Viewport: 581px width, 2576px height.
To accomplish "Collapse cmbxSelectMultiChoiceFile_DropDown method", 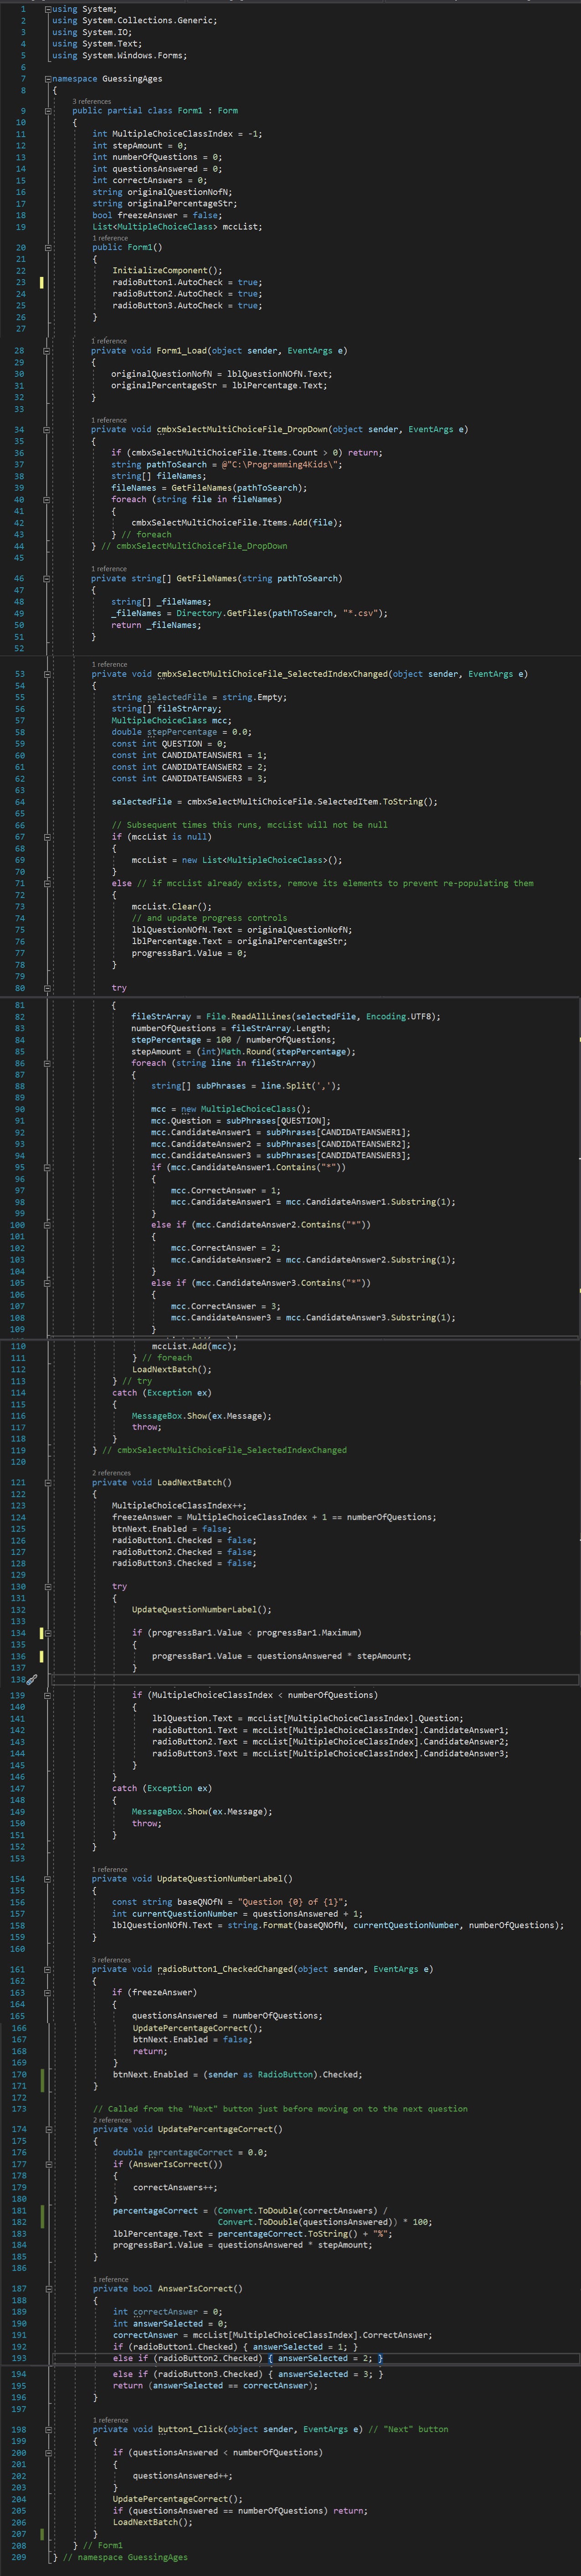I will [48, 430].
